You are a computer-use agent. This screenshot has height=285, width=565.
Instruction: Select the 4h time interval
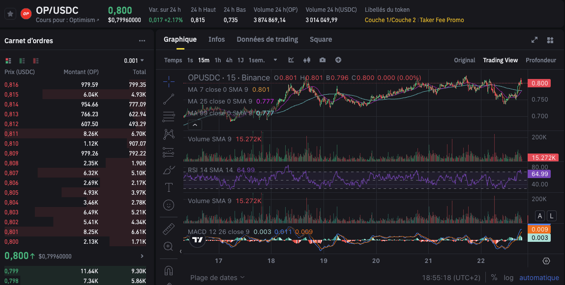pos(229,60)
